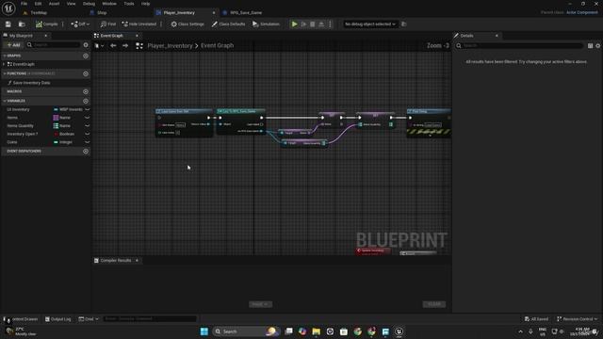Select the Save Inventory Data function
The height and width of the screenshot is (339, 603).
[31, 83]
